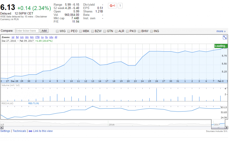Click the Mkt cap value 7.44B
The image size is (229, 141).
coord(75,18)
